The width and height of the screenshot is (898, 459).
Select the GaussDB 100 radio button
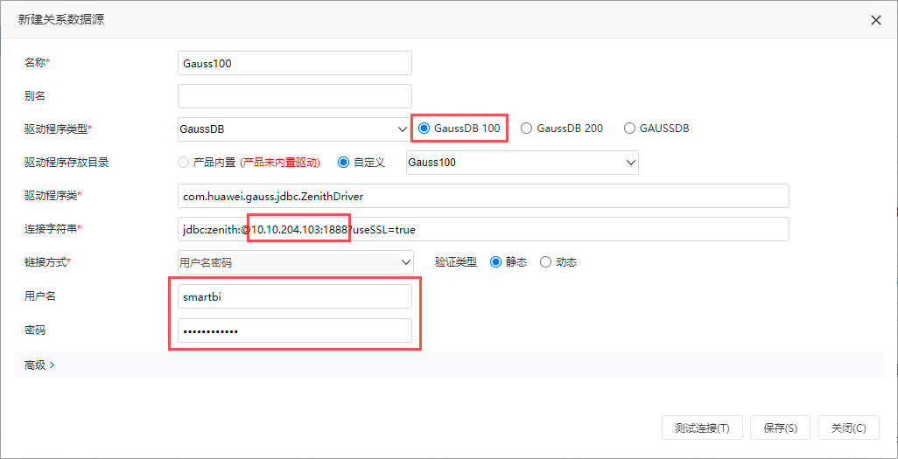coord(424,129)
